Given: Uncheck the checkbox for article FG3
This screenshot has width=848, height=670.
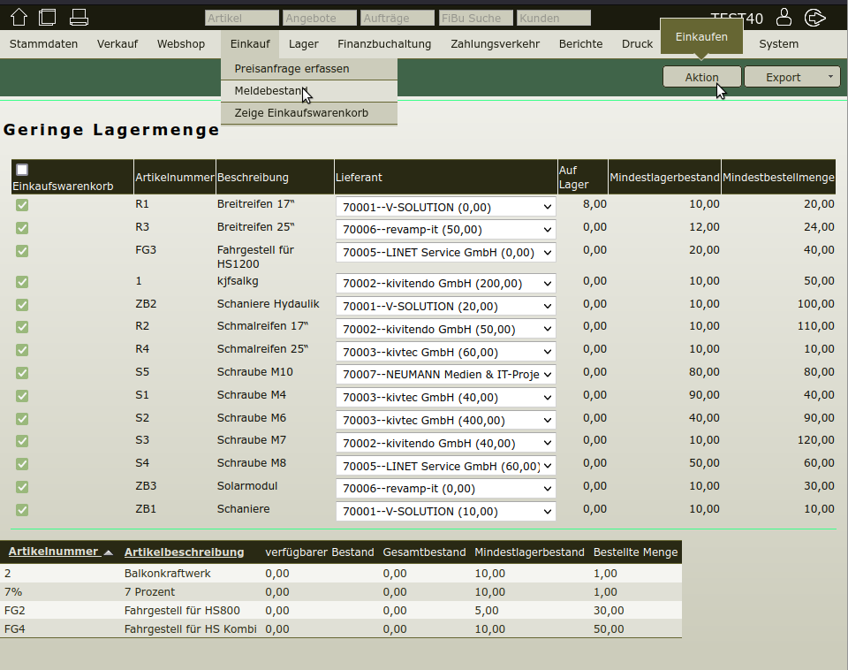Looking at the screenshot, I should click(22, 251).
